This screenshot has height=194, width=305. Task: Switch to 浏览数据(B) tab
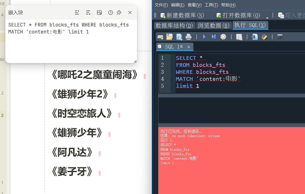coord(214,26)
